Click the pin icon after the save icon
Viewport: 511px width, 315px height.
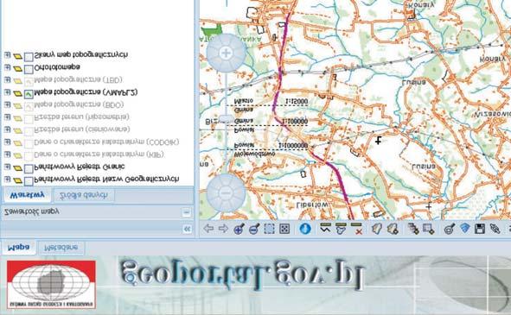495,229
